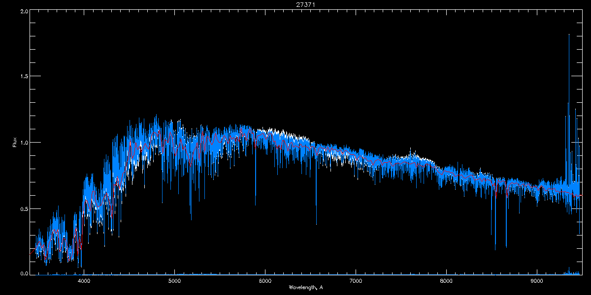Viewport: 591px width, 295px height.
Task: Select the 7000 x-axis tick label
Action: pyautogui.click(x=356, y=281)
